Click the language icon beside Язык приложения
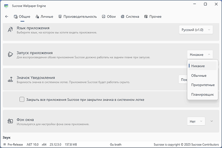The height and width of the screenshot is (148, 222). click(x=10, y=30)
